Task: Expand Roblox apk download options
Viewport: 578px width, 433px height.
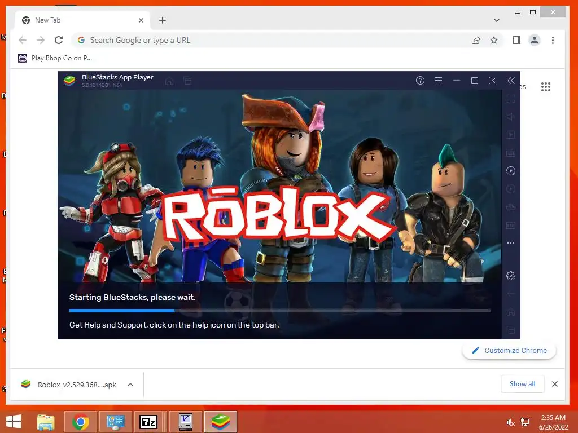Action: pyautogui.click(x=130, y=385)
